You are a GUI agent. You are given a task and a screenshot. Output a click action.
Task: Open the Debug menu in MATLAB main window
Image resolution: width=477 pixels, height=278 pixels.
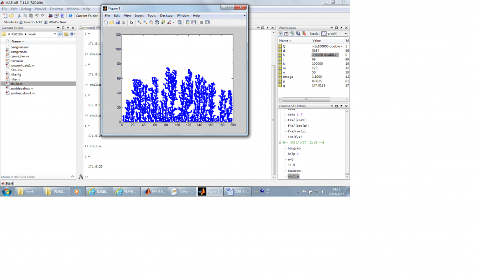pyautogui.click(x=26, y=9)
